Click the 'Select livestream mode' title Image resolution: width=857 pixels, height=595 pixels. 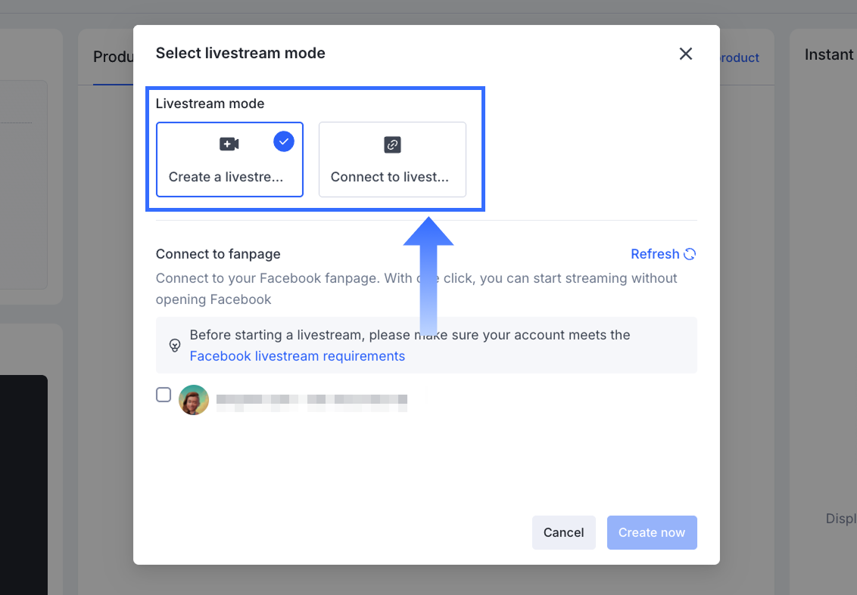pos(240,53)
